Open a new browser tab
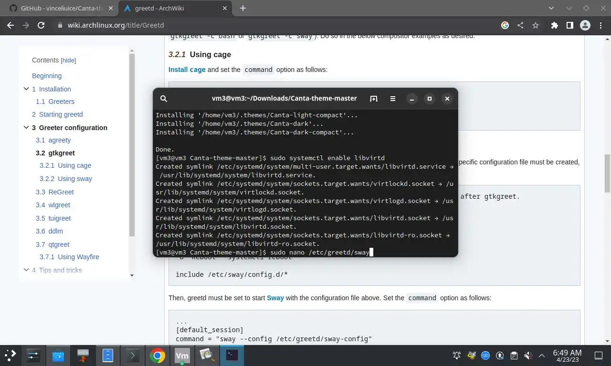Image resolution: width=611 pixels, height=366 pixels. coord(242,8)
